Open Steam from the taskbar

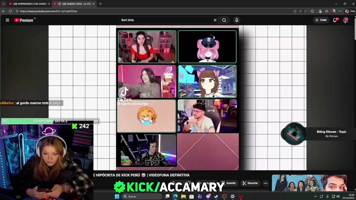[216, 196]
